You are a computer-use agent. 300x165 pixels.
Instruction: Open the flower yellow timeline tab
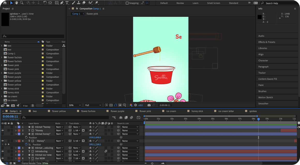tap(59, 111)
